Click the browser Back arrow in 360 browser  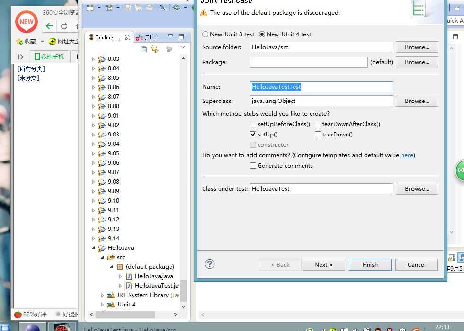(x=49, y=26)
